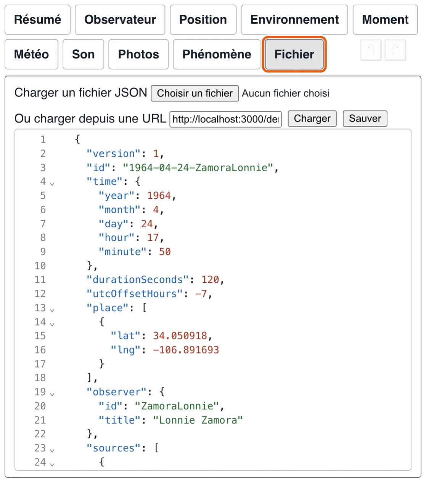
Task: Click the "Lonnie Zamora" title value
Action: coord(198,420)
